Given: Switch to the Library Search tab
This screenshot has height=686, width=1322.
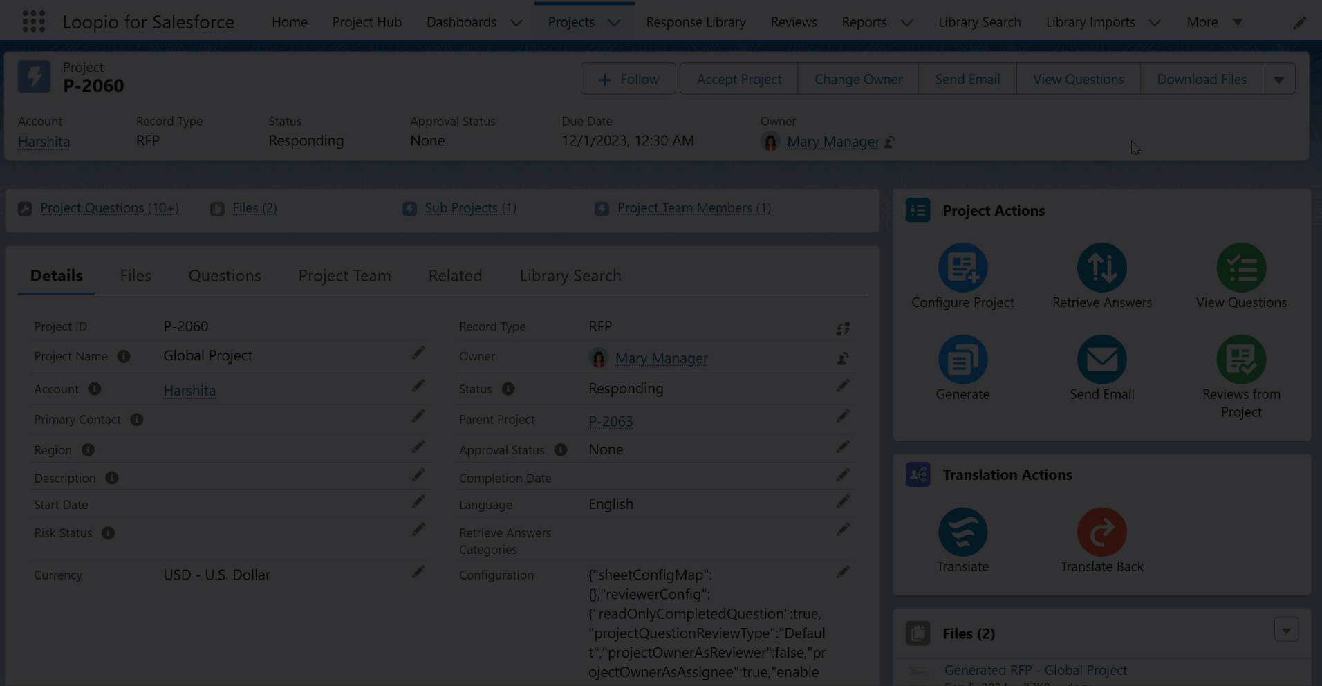Looking at the screenshot, I should [x=570, y=275].
